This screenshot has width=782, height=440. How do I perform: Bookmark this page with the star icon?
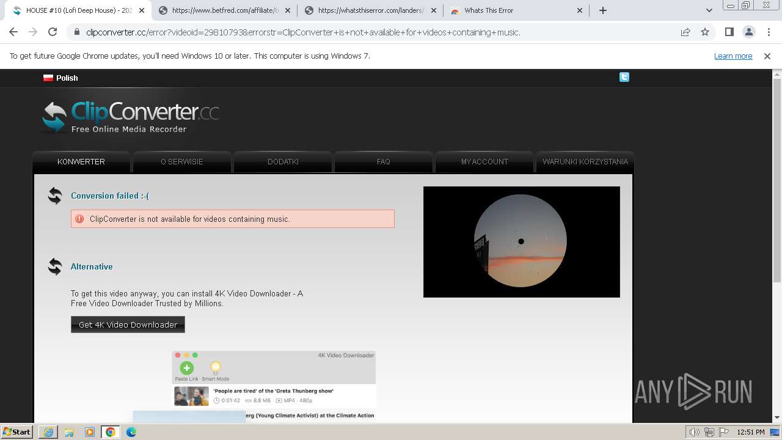[705, 32]
